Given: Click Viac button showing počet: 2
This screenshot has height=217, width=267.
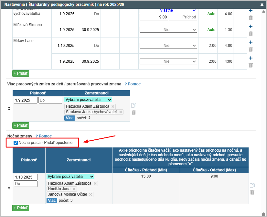Looking at the screenshot, I should 69,118.
